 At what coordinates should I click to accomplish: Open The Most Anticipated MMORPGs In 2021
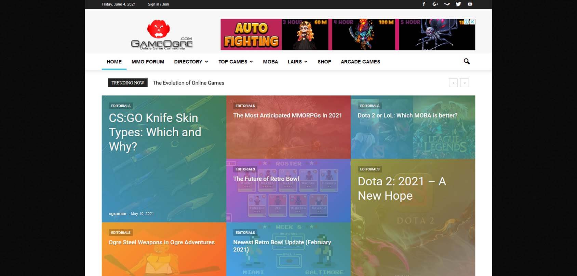[287, 116]
